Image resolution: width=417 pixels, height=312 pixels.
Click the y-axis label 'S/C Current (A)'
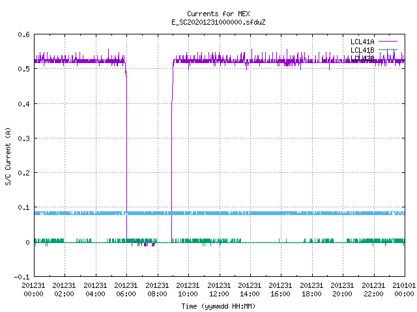tap(8, 156)
